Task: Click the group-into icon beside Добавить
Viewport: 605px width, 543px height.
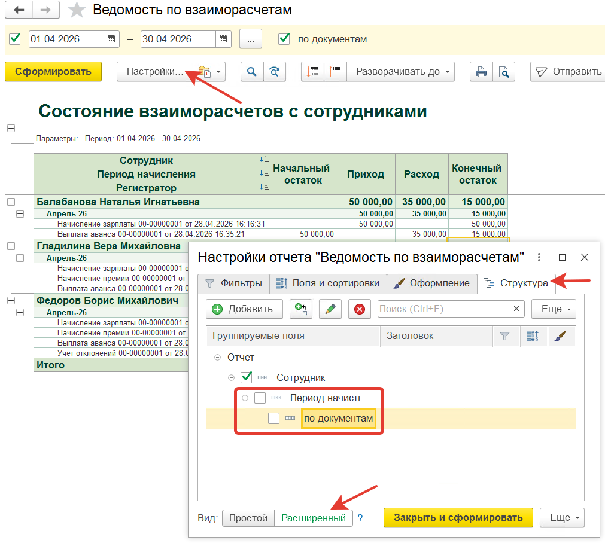Action: tap(301, 309)
